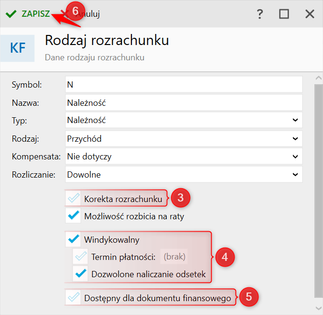The height and width of the screenshot is (315, 323).
Task: Open the Kompensata dropdown
Action: [x=184, y=157]
